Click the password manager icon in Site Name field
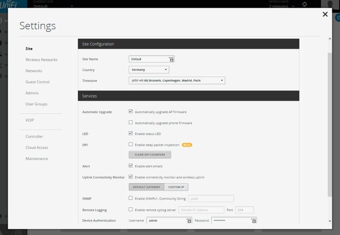 point(171,59)
